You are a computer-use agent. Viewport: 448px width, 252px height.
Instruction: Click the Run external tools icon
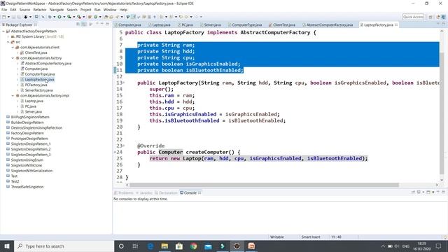click(79, 17)
